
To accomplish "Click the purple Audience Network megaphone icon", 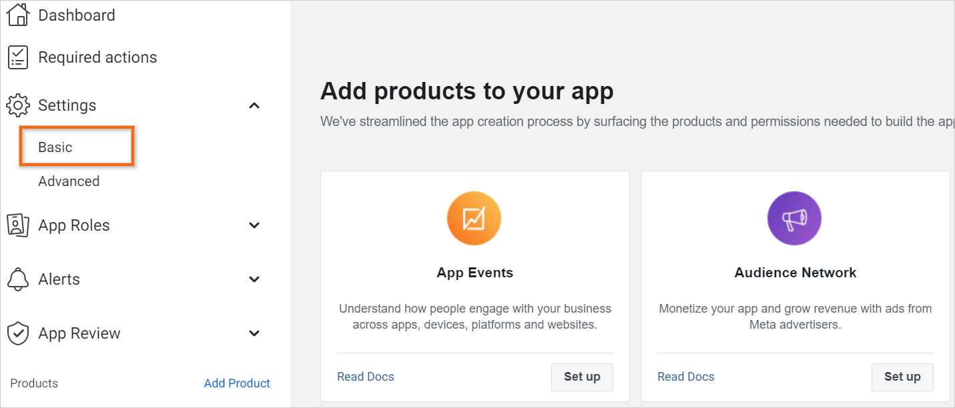I will click(794, 218).
